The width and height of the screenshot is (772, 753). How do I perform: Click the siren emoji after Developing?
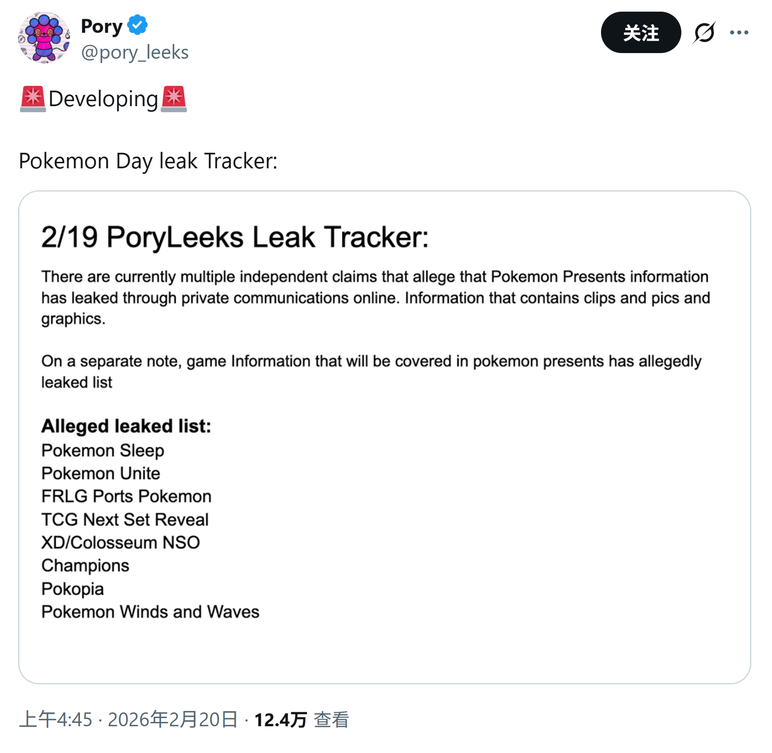click(x=174, y=99)
